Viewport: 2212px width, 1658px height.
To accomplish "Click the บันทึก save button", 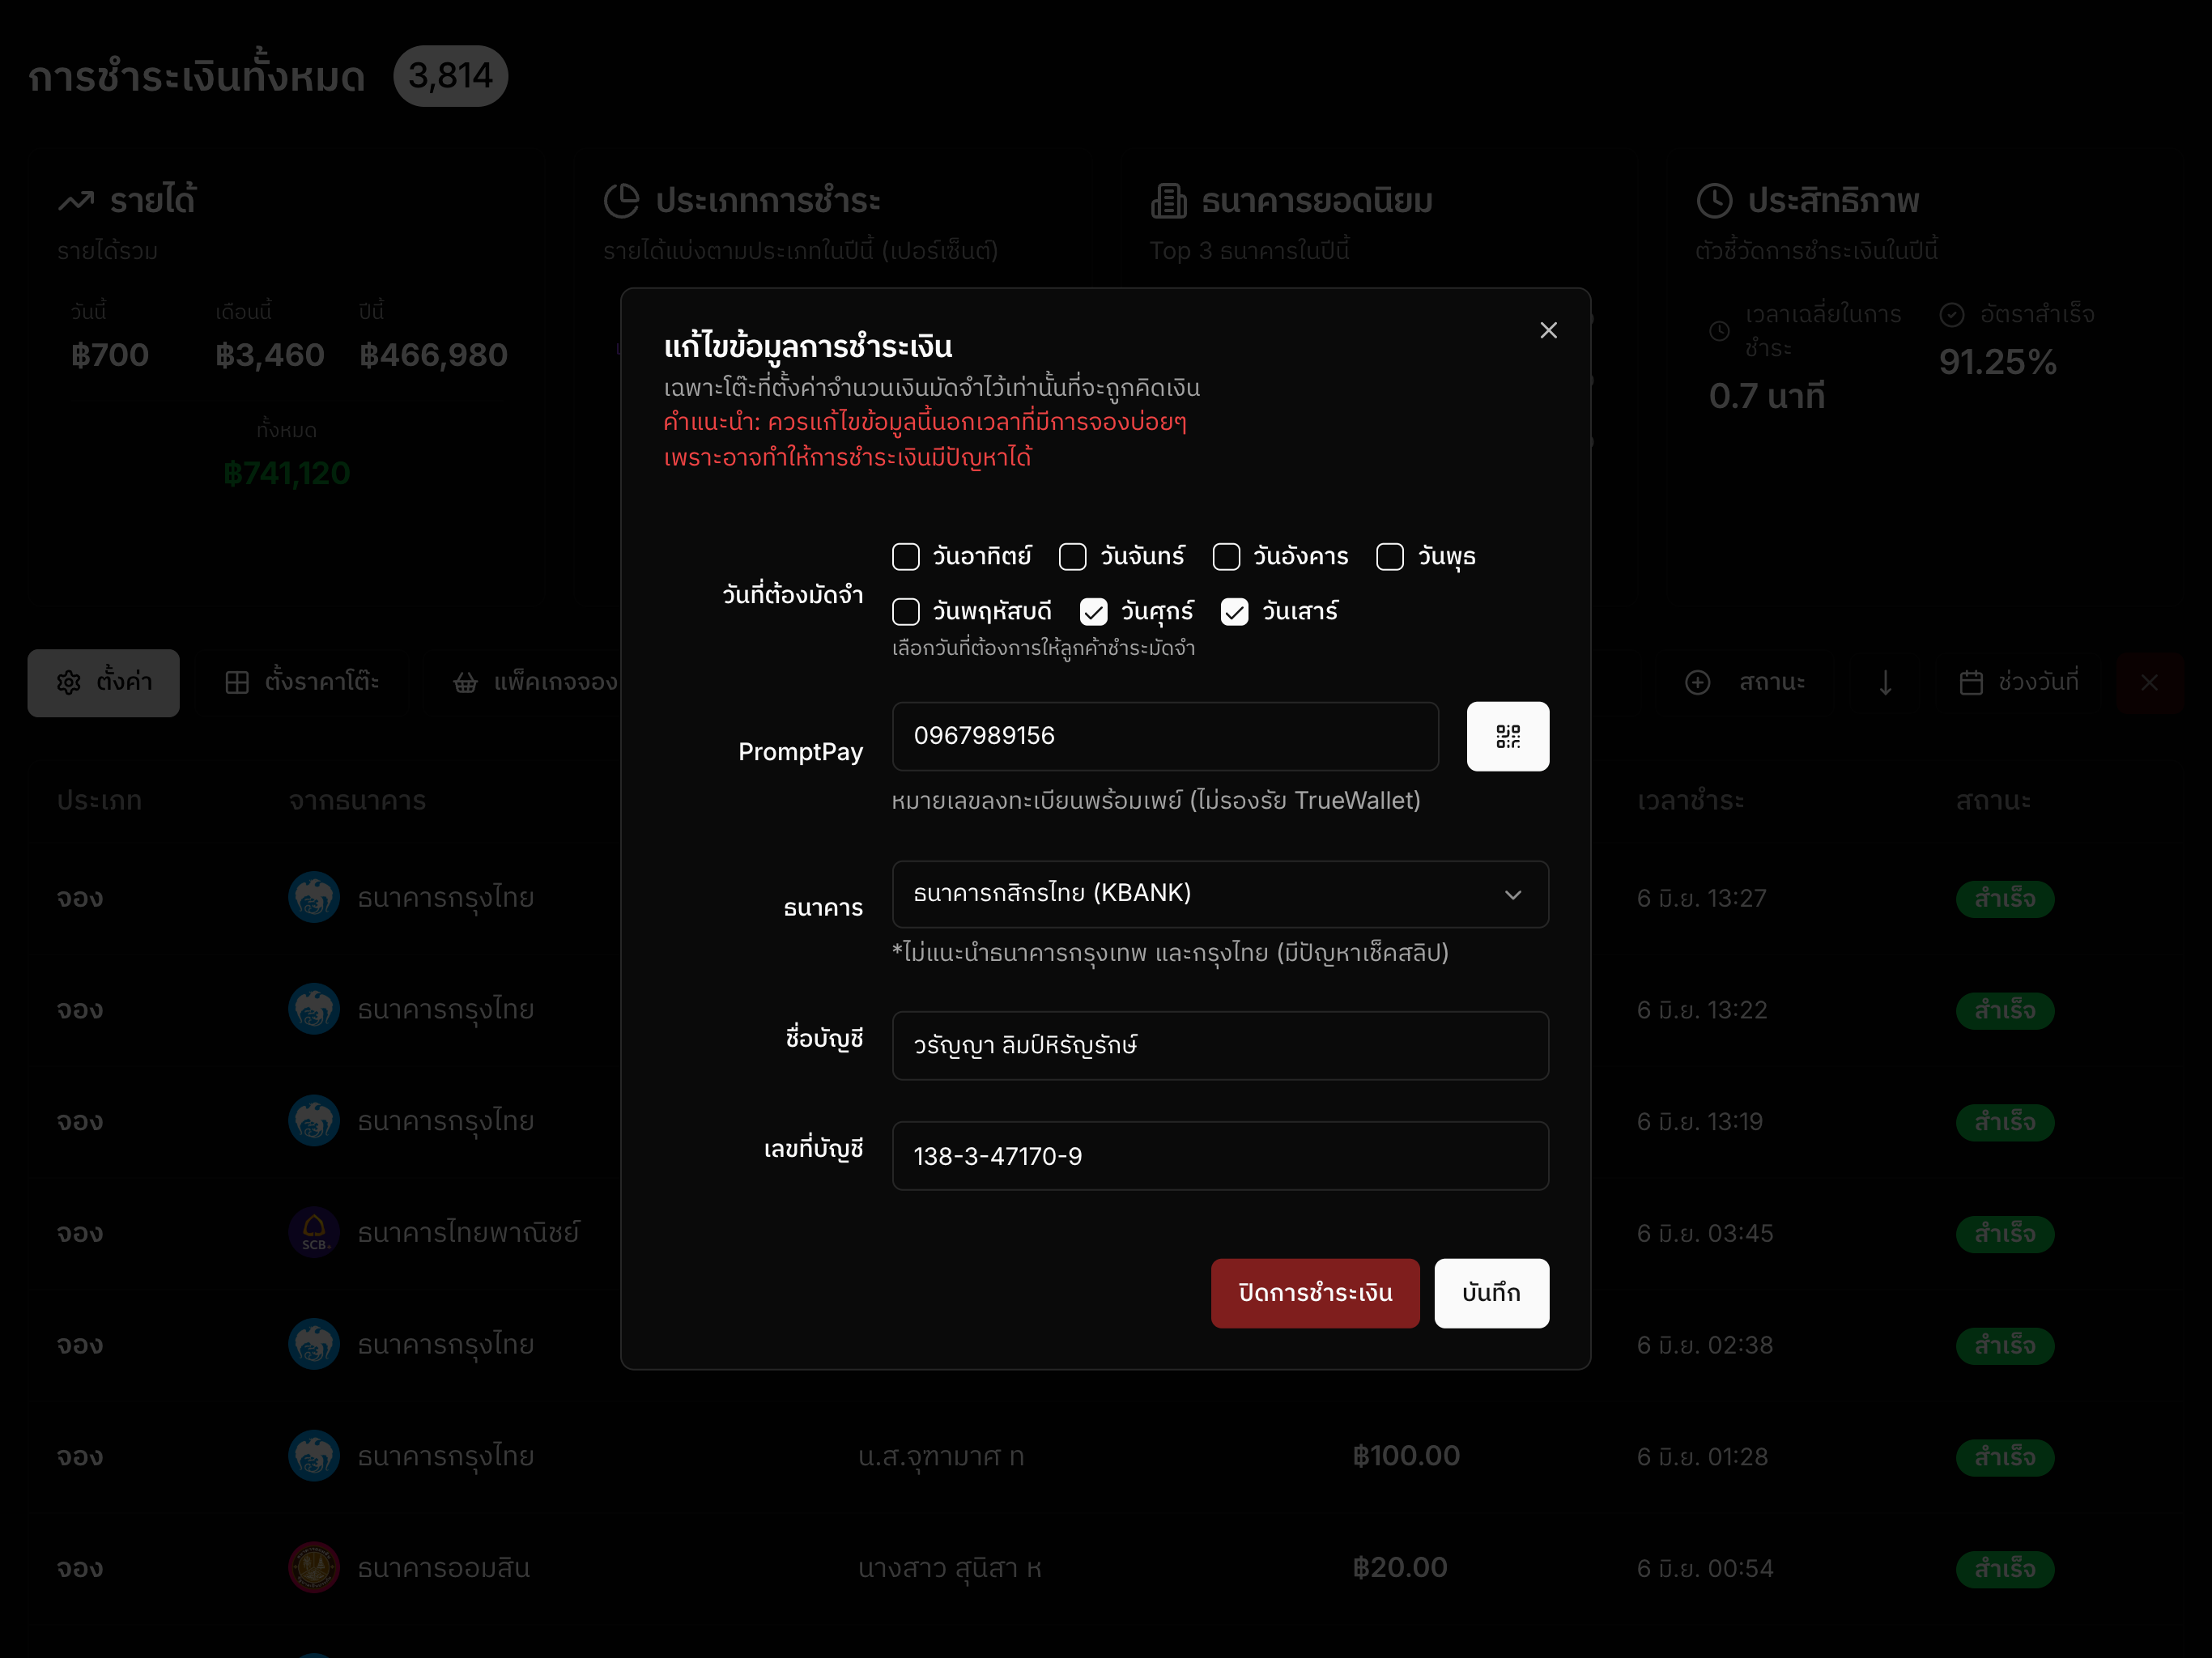I will 1491,1293.
